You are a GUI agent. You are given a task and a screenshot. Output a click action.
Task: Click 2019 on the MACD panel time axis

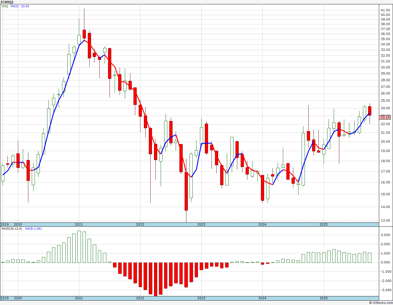[4, 298]
